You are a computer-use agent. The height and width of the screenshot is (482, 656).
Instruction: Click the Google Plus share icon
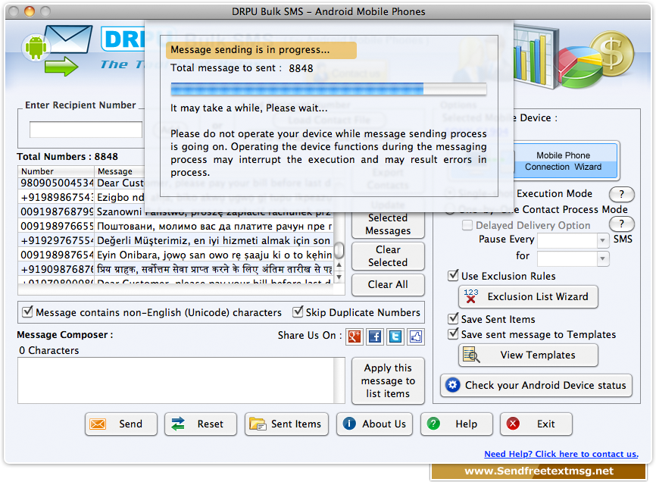[x=355, y=336]
